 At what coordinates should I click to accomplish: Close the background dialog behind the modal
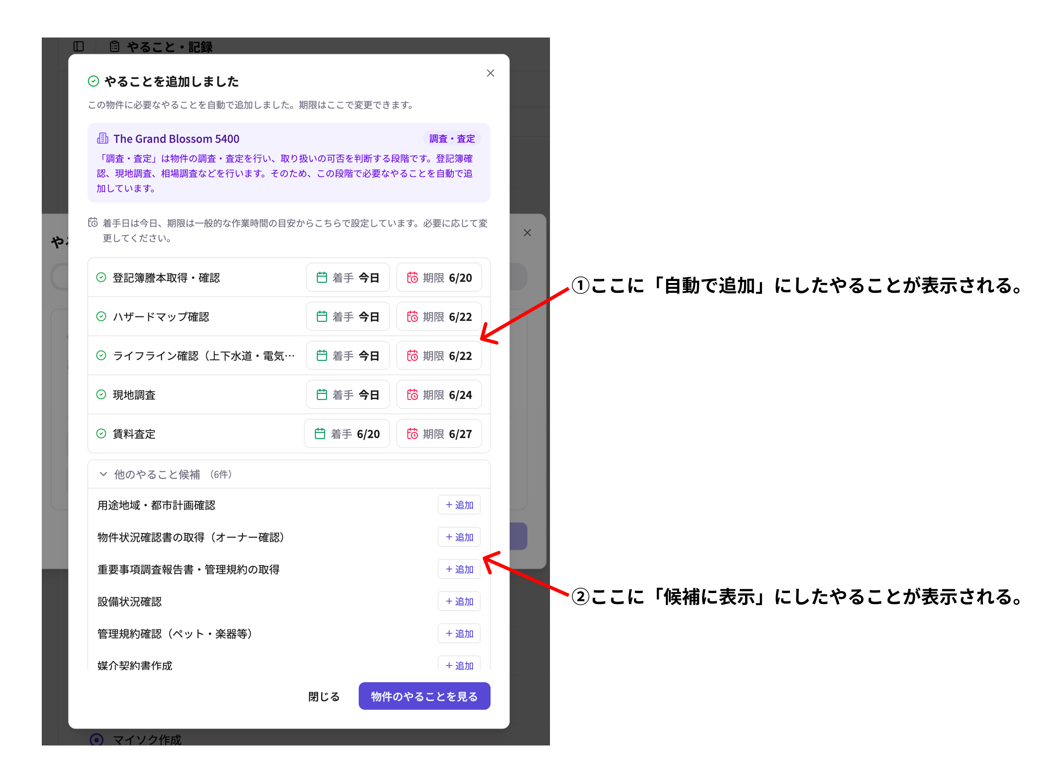click(527, 233)
